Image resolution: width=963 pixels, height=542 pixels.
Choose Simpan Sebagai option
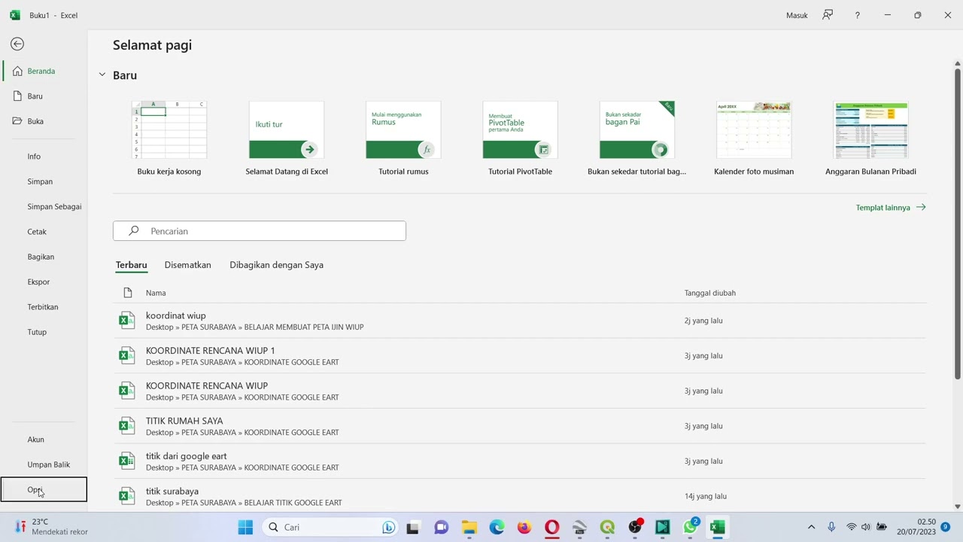click(44, 206)
